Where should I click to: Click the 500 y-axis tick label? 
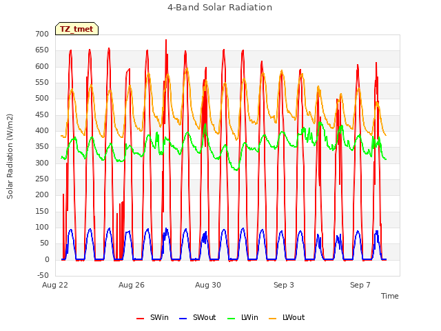click(42, 99)
